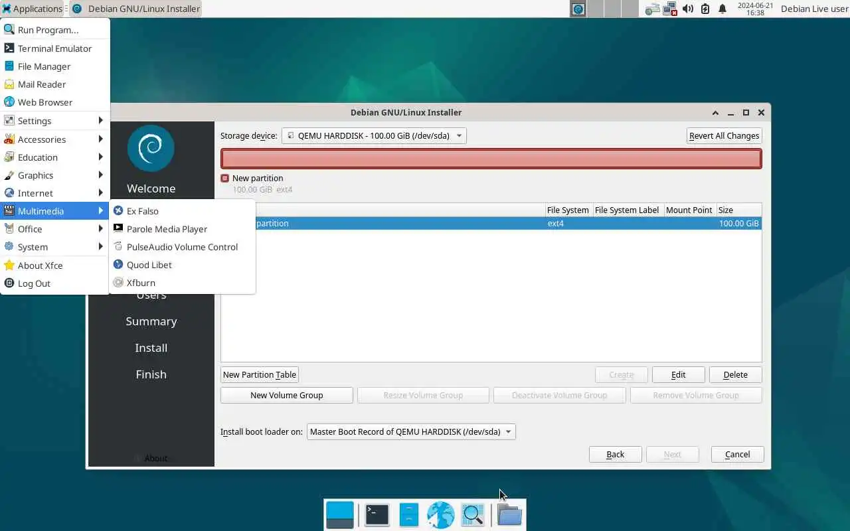Click the volume speaker tray icon
Image resolution: width=850 pixels, height=531 pixels.
(x=688, y=9)
